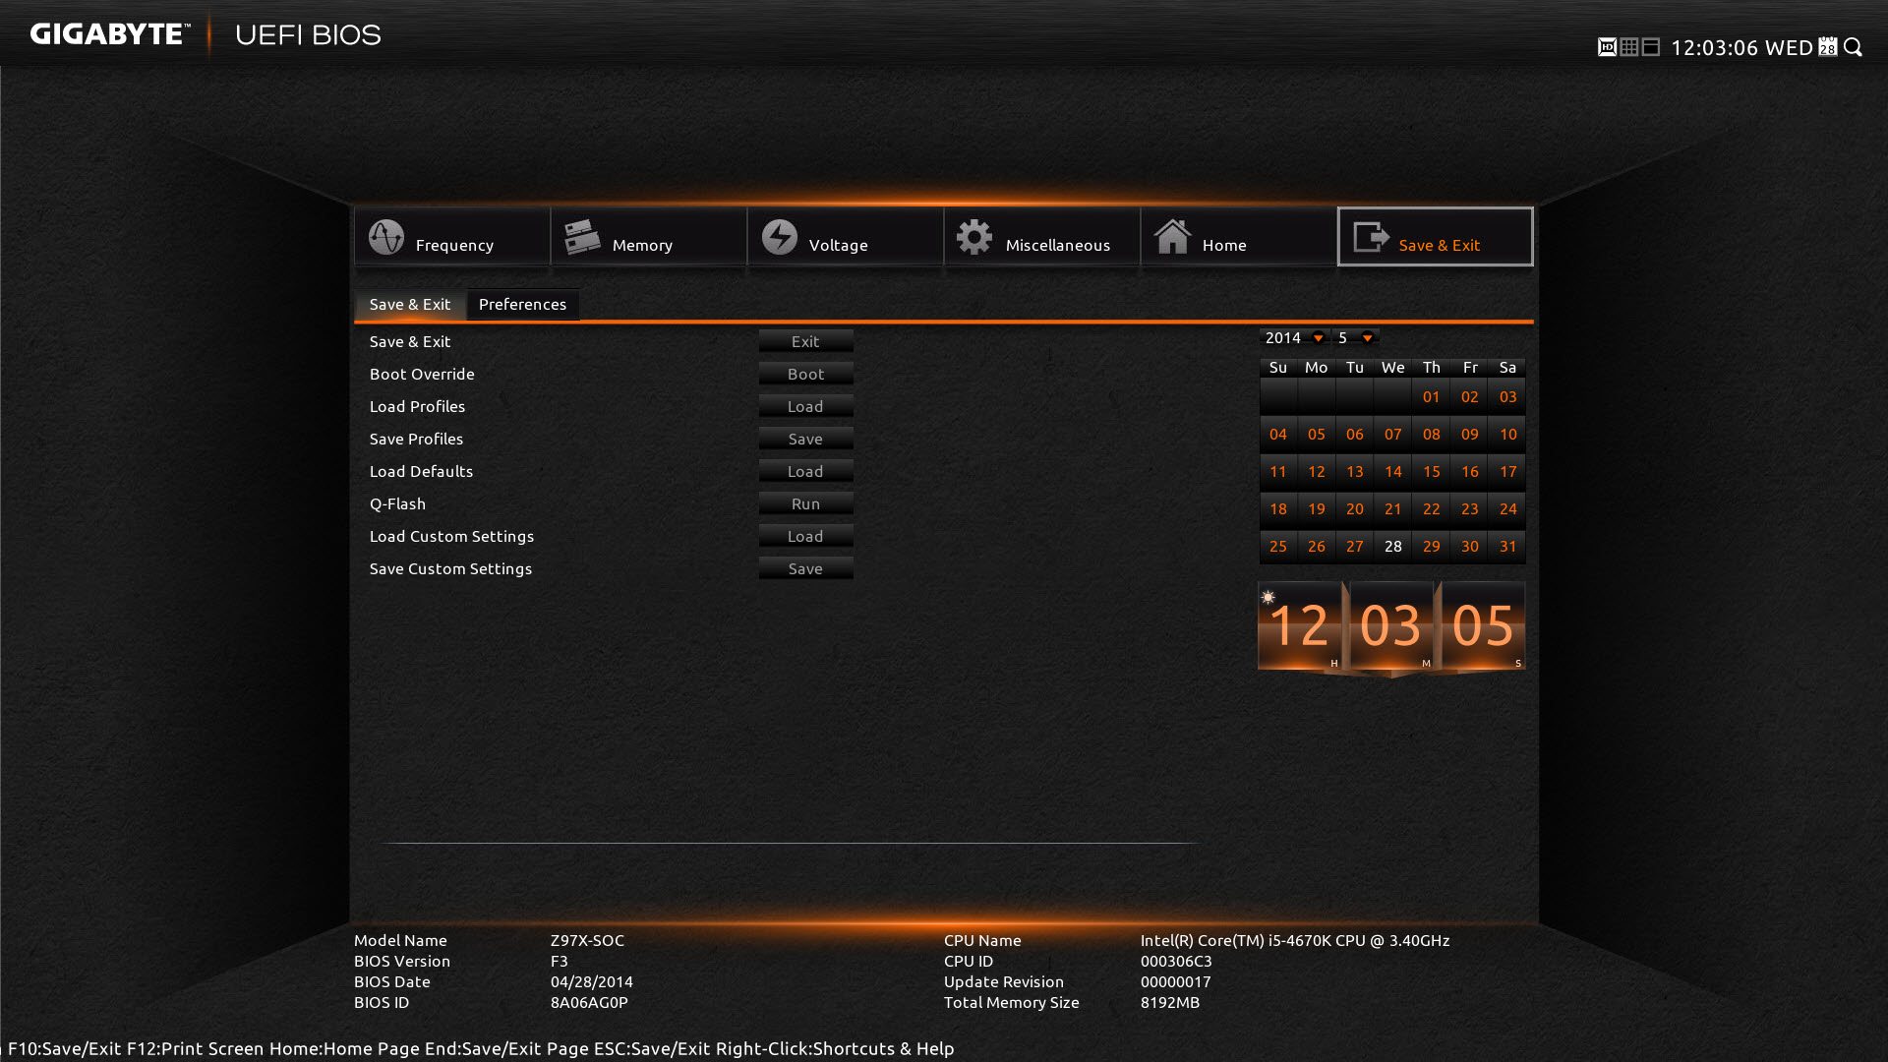1888x1062 pixels.
Task: Click the Z97X-SOC model name value
Action: [587, 940]
